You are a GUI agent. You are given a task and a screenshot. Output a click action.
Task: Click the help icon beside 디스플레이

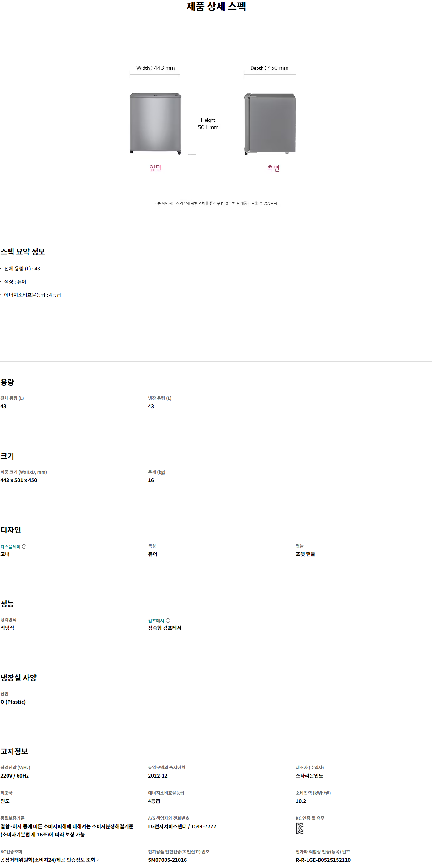(24, 547)
